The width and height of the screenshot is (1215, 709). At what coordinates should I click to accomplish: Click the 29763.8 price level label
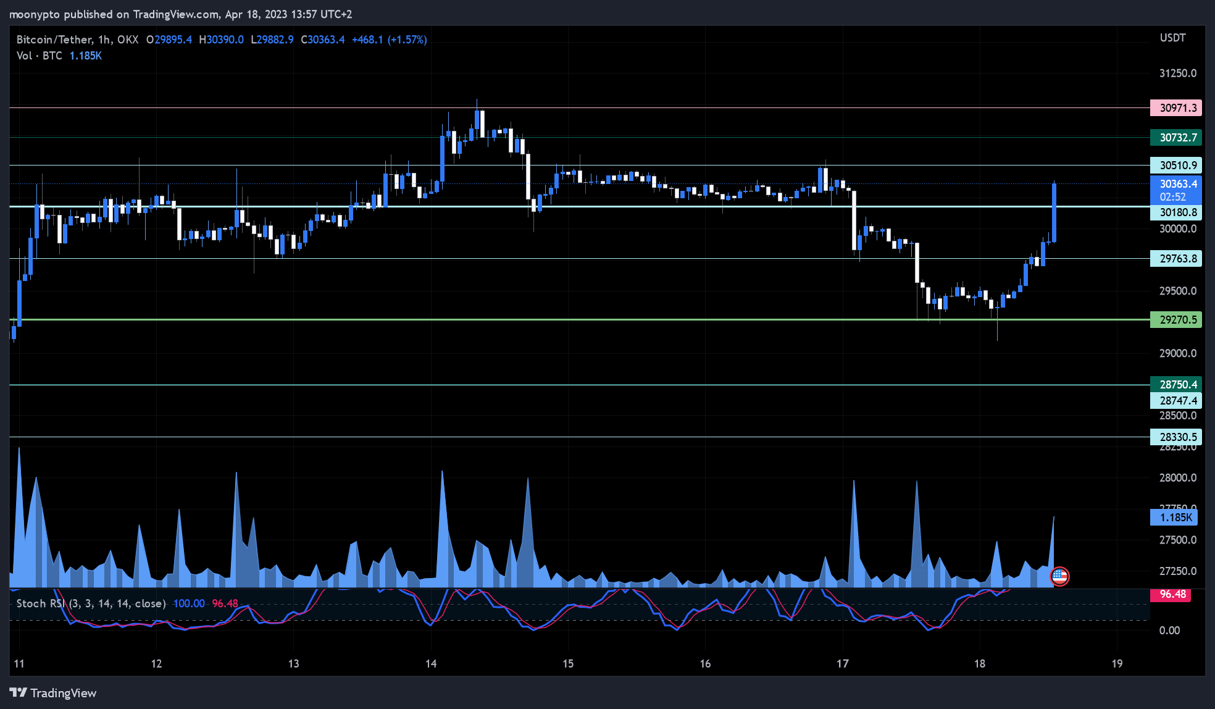pyautogui.click(x=1176, y=259)
